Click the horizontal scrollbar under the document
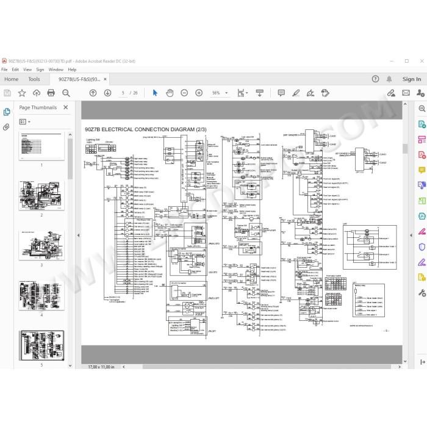This screenshot has width=427, height=427. pyautogui.click(x=267, y=367)
